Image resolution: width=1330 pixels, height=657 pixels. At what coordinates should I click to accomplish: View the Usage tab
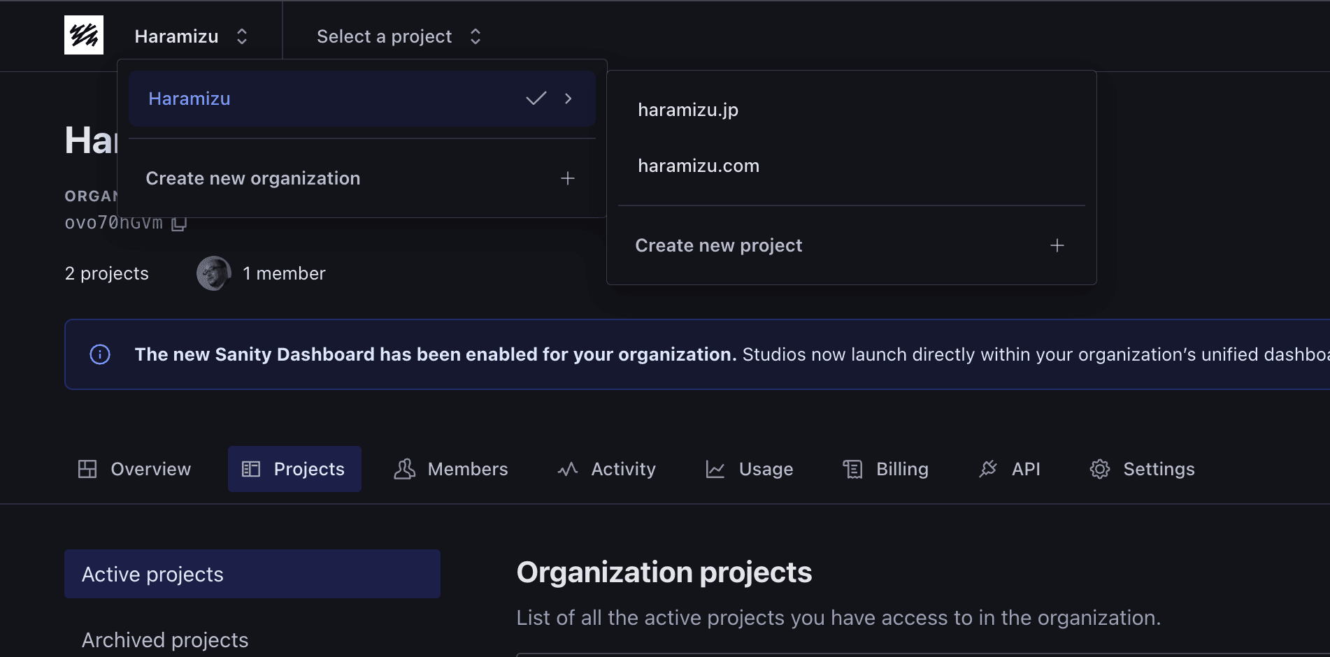(750, 469)
